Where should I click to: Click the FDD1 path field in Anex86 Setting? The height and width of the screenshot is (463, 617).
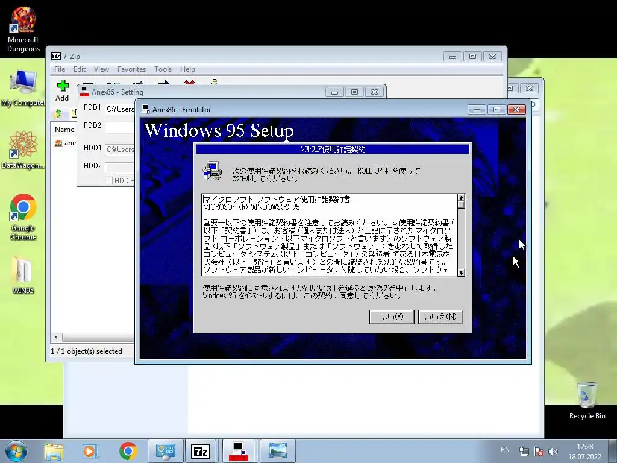[x=120, y=109]
